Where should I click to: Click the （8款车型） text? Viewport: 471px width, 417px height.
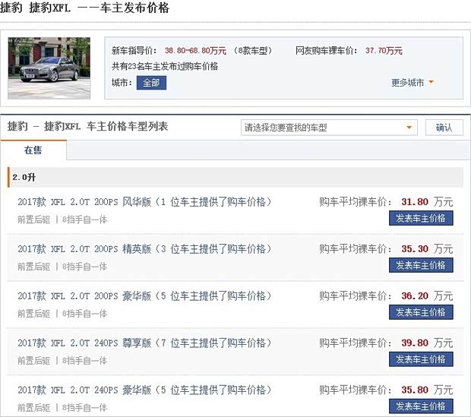click(253, 51)
